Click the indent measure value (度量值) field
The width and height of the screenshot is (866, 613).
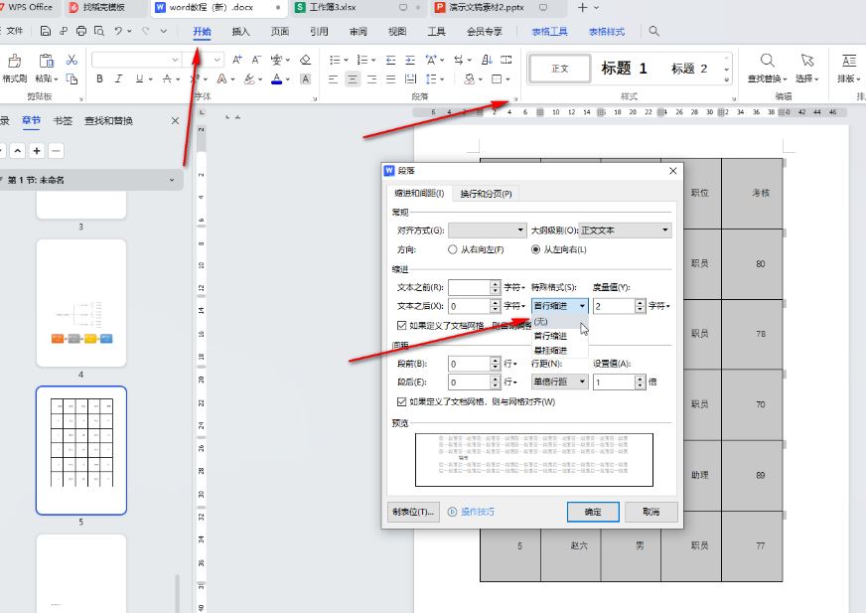[x=614, y=306]
